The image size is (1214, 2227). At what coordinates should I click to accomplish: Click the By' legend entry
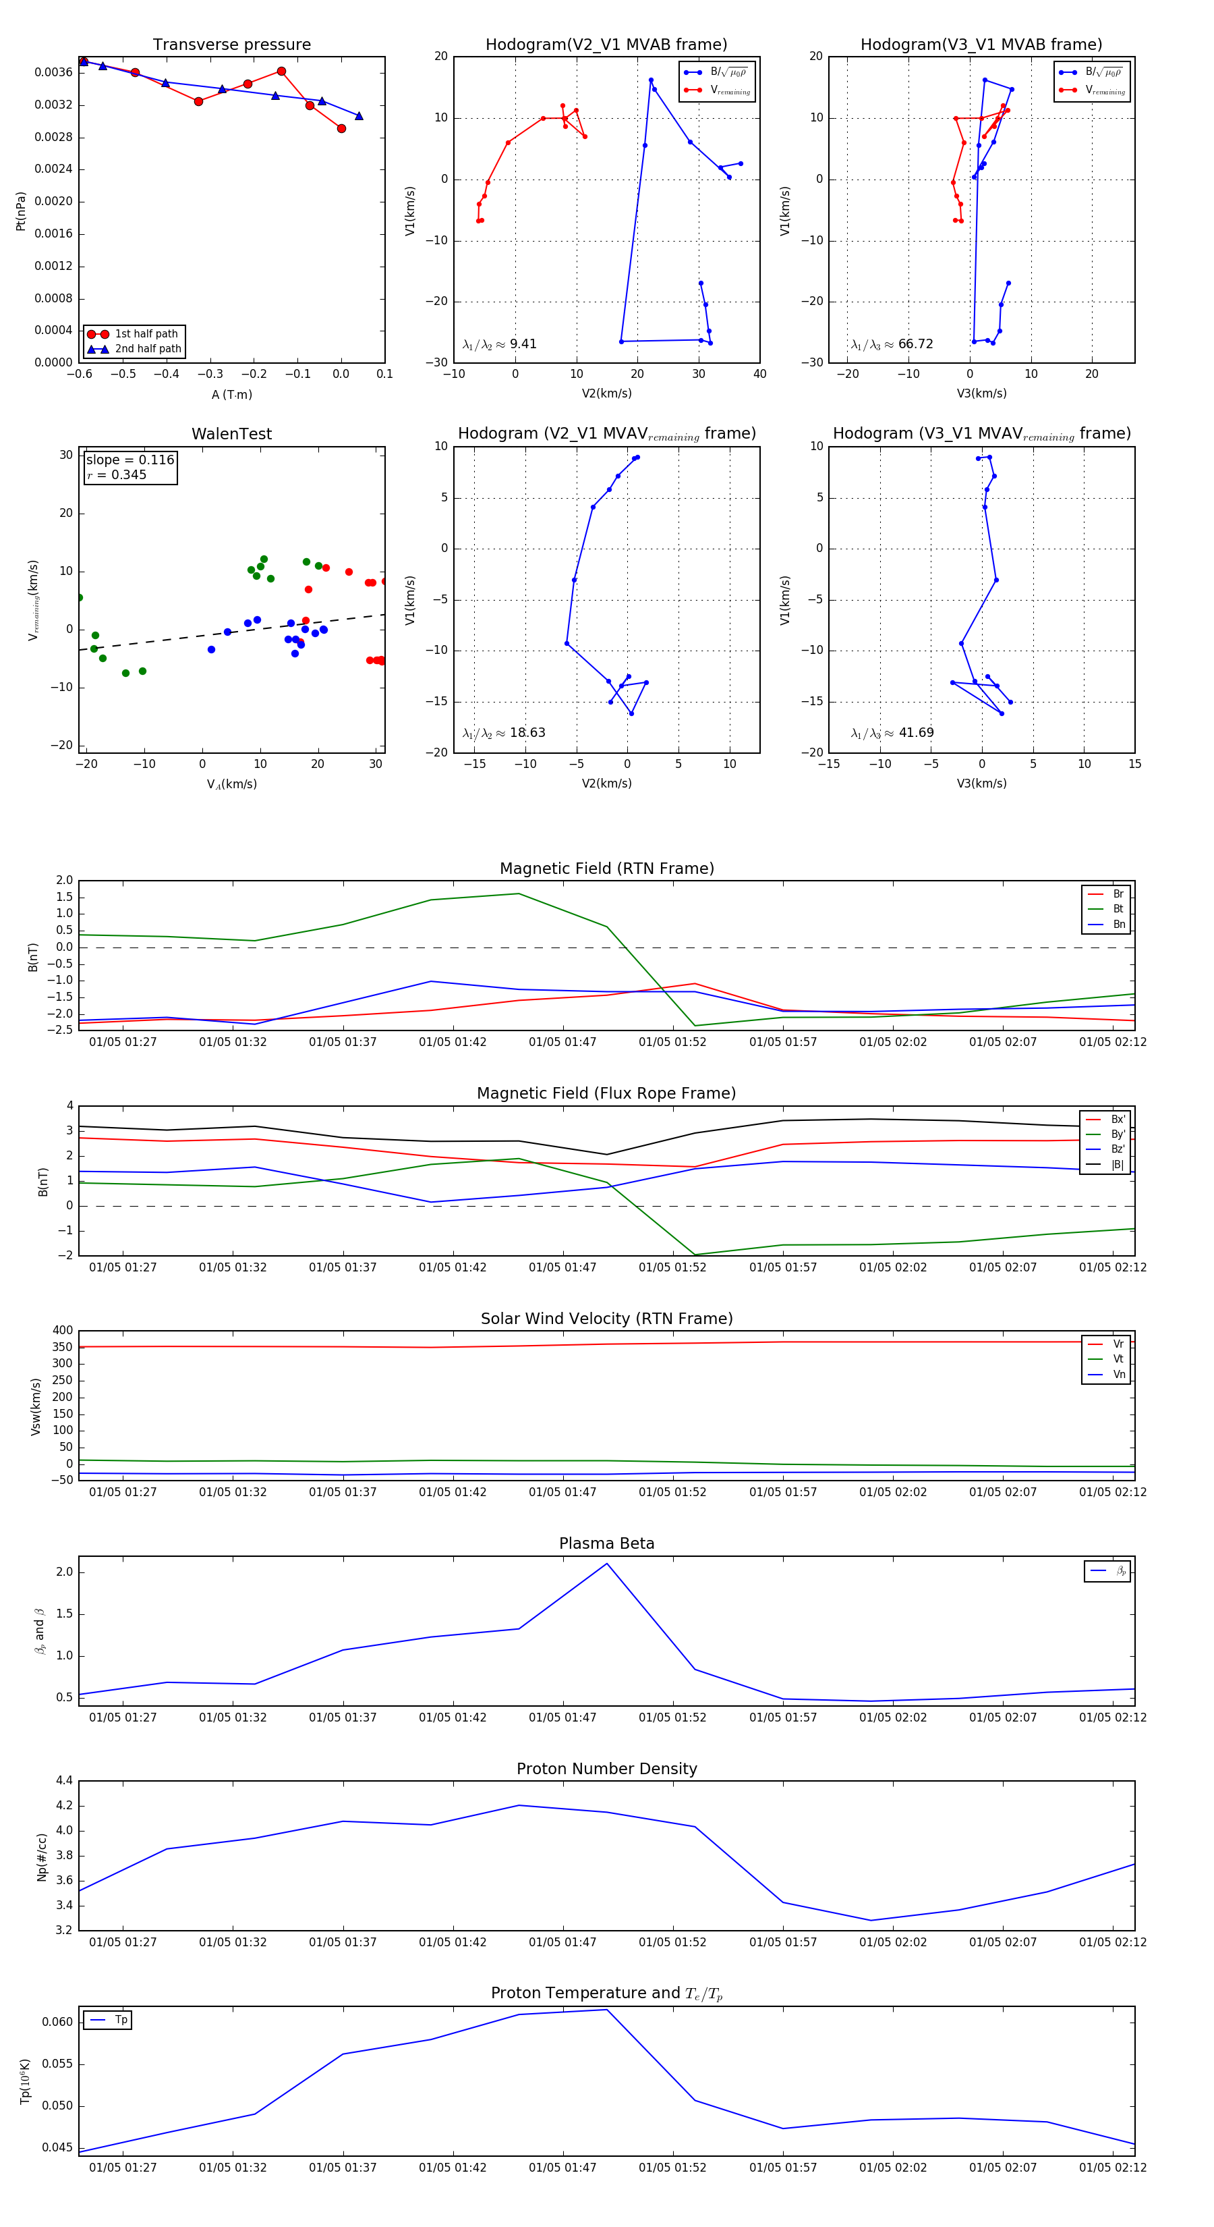click(1105, 1134)
